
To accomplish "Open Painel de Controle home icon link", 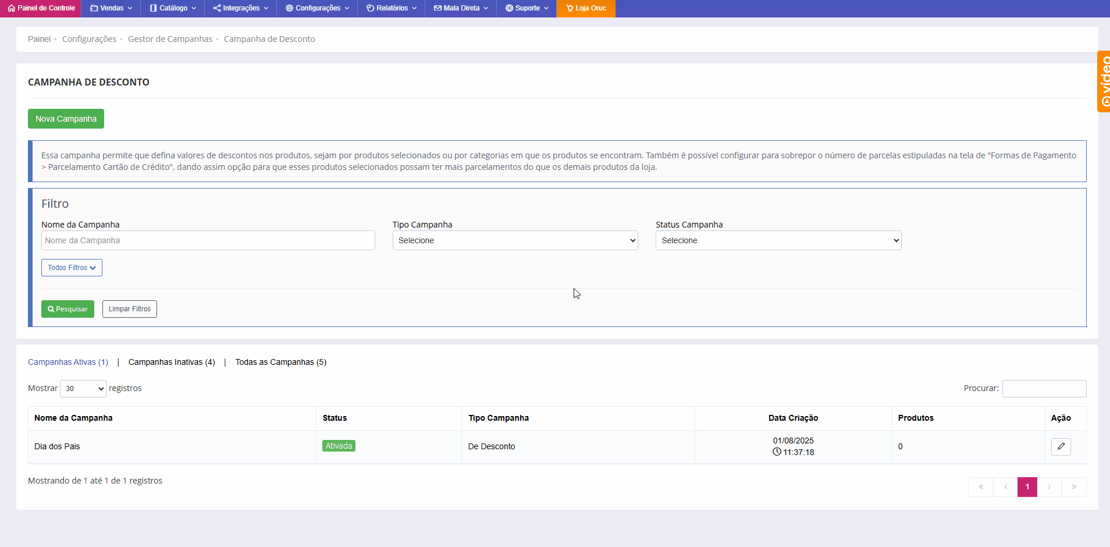I will tap(41, 8).
